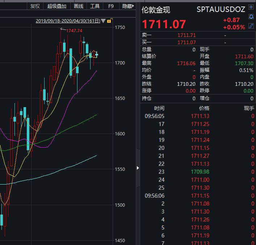
Task: Collapse the right panel with arrow
Action: (138, 168)
